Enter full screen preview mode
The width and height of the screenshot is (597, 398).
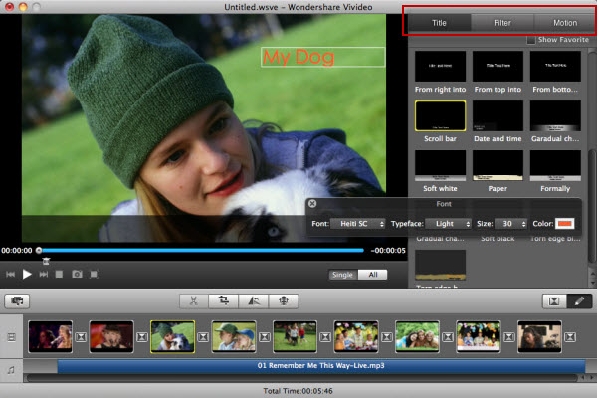coord(94,275)
